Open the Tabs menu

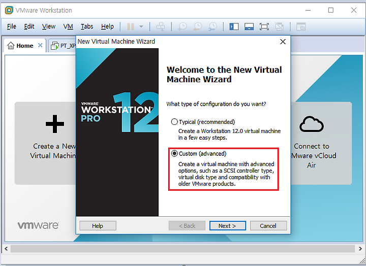87,26
